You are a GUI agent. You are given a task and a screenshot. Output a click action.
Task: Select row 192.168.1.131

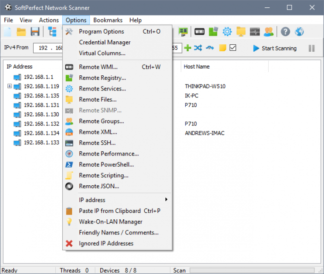(x=41, y=105)
